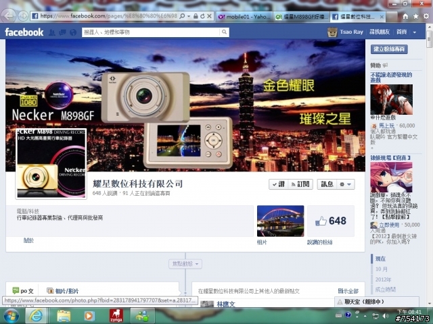433x324 pixels.
Task: Click Internet Explorer taskbar icon
Action: click(37, 316)
